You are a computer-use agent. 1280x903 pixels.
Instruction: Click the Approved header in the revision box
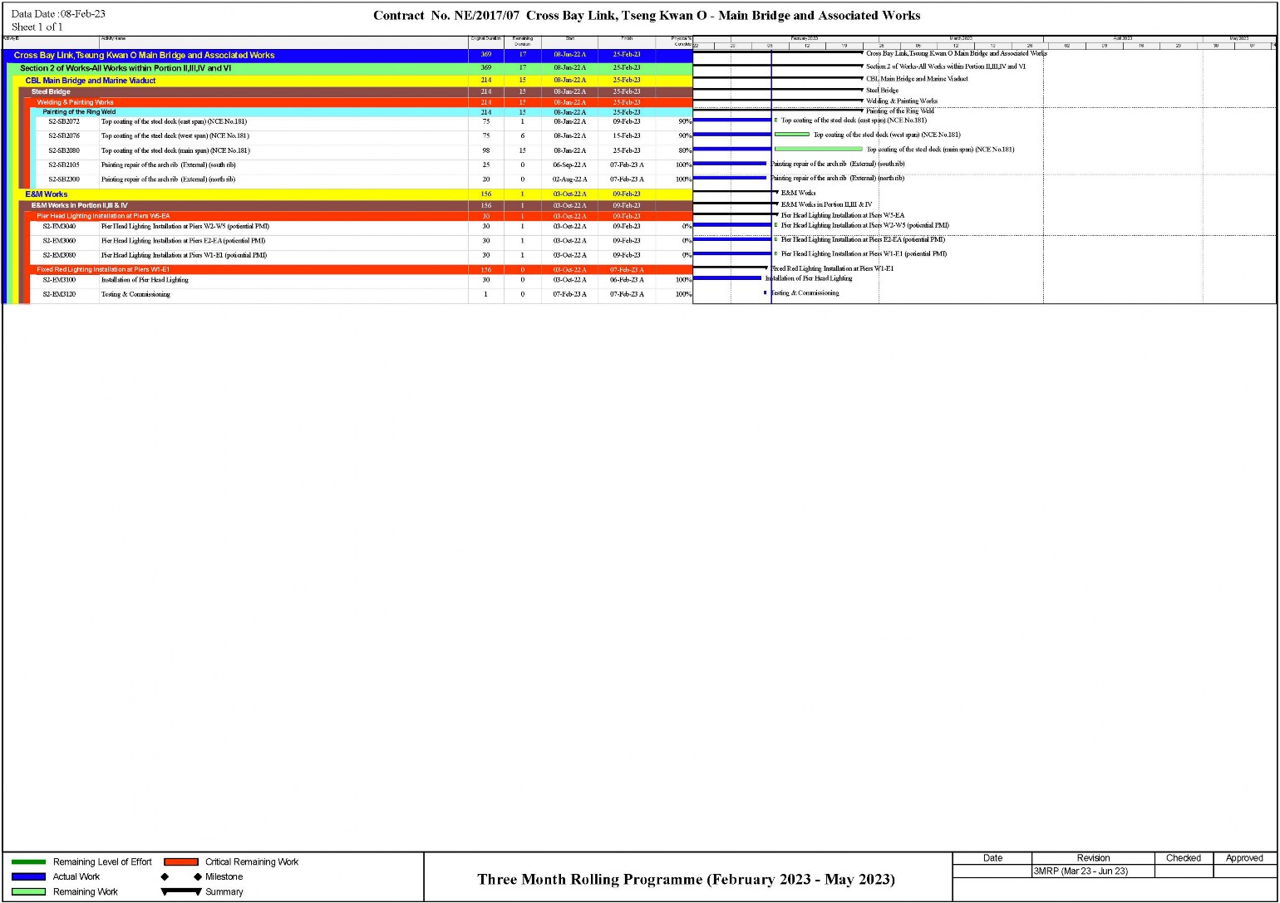(1244, 858)
